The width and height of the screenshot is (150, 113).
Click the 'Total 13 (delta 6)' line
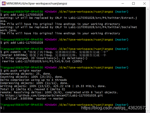click(x=32, y=89)
